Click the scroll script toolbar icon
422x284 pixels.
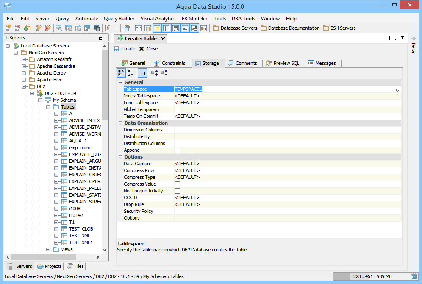point(127,28)
